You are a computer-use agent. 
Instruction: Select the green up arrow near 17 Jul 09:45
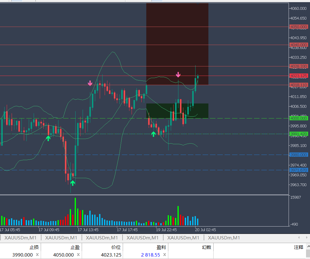[48, 138]
